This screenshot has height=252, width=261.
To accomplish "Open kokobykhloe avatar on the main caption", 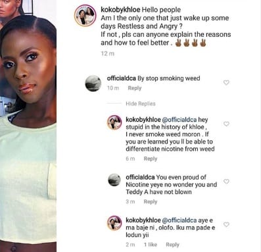I will point(85,16).
